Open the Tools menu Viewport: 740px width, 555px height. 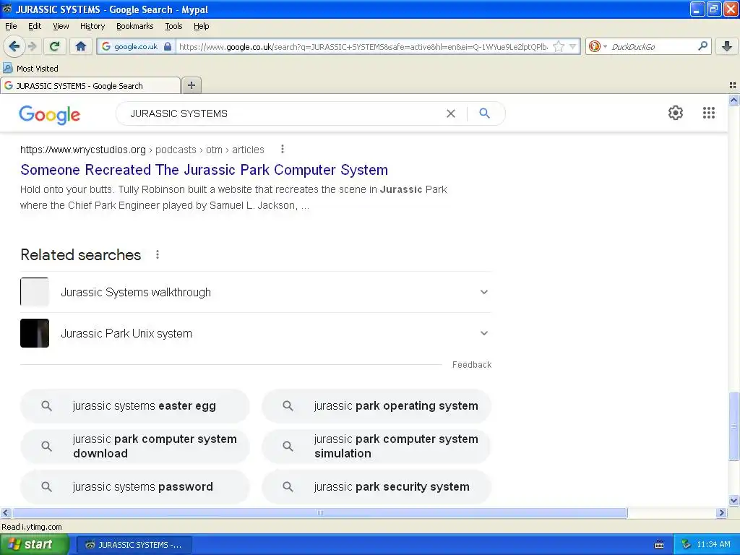point(173,26)
